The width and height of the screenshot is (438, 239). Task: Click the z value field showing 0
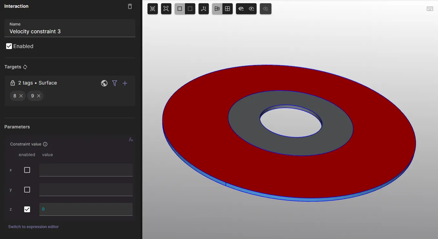(86, 209)
